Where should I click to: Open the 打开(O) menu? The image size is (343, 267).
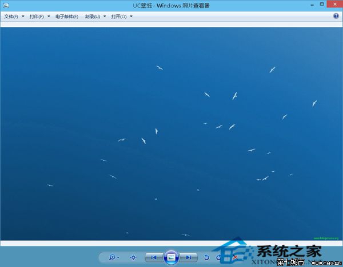[x=119, y=17]
